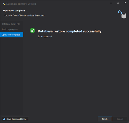Maximize the Database Restore Wizard window
Screen dimensions: 129x123
[118, 3]
